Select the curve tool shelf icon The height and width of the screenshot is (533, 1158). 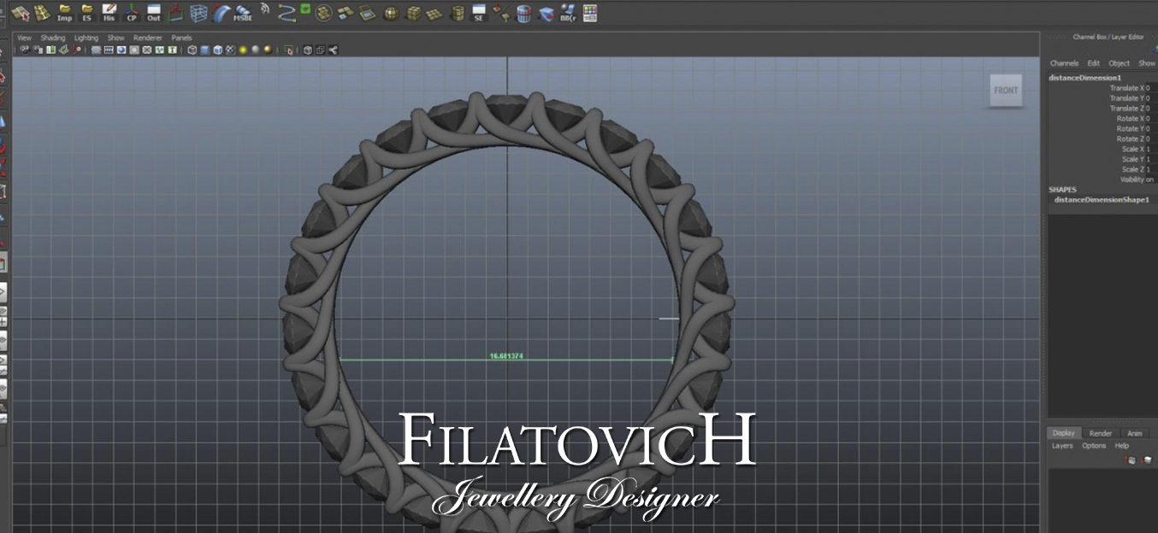(287, 13)
